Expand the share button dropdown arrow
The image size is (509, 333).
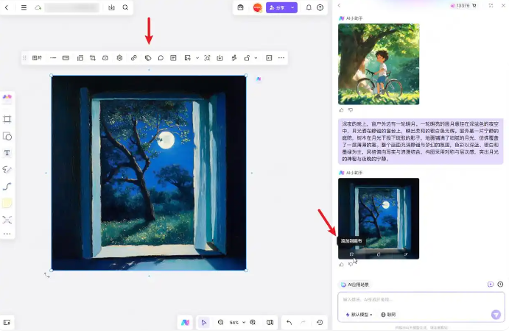pos(293,7)
